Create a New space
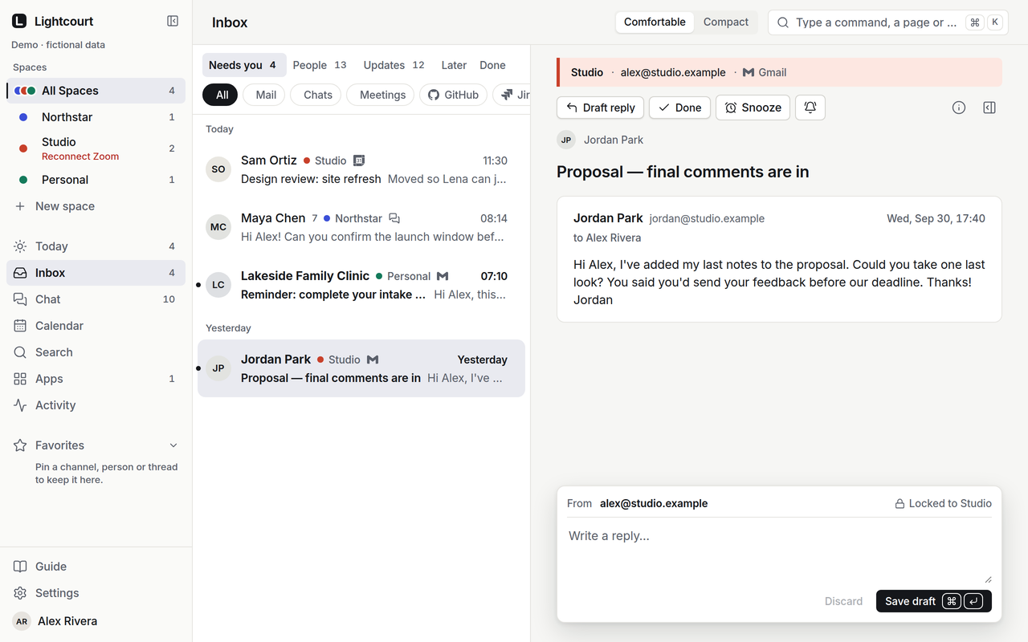1028x642 pixels. tap(96, 206)
